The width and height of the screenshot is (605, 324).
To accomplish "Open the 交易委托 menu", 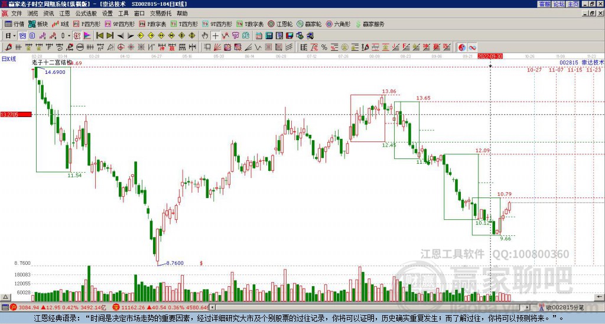I will 161,14.
